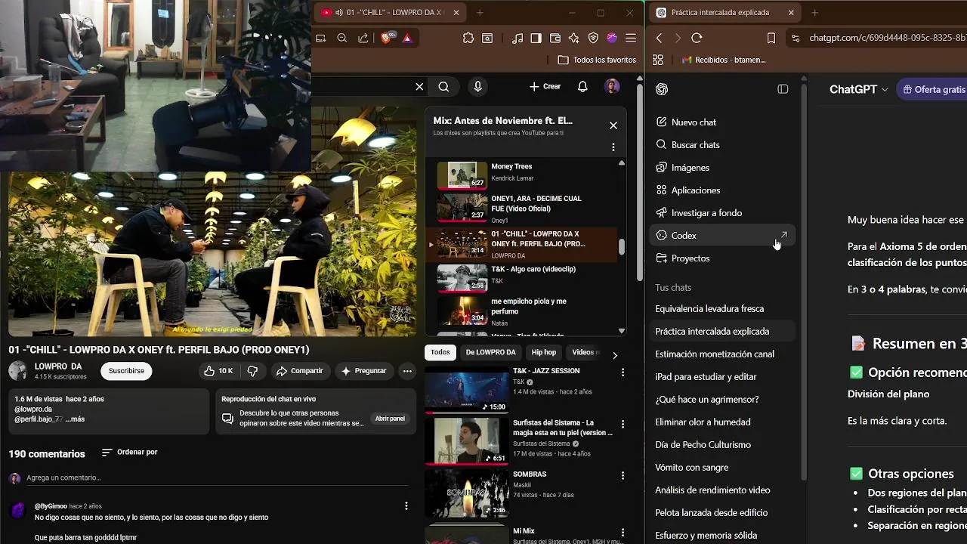This screenshot has height=544, width=967.
Task: Open the 'Recibidos' Gmail bookmark
Action: click(724, 60)
